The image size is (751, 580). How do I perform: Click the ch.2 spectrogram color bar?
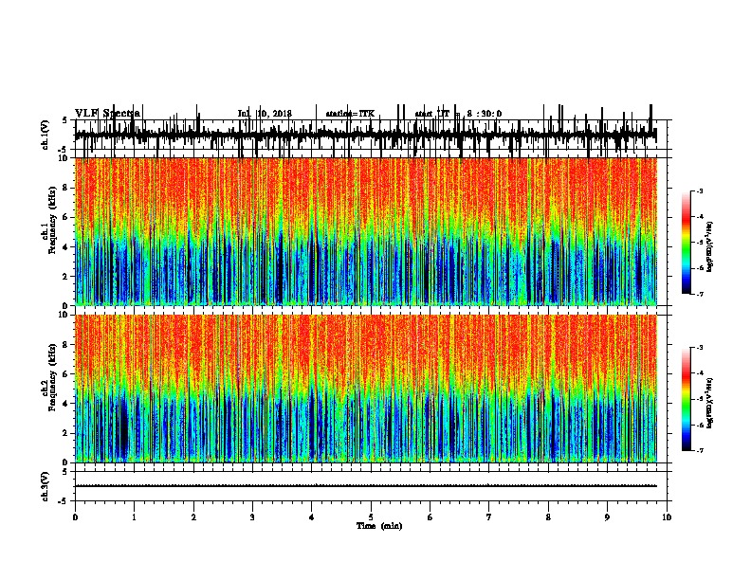687,399
